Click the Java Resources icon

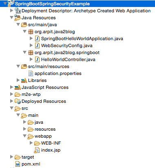point(18,18)
